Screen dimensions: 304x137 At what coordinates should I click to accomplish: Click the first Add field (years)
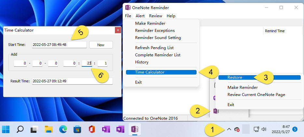(x=20, y=63)
